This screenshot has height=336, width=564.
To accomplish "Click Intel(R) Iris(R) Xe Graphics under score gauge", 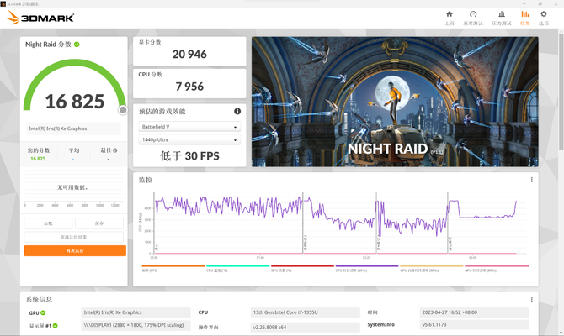I will (74, 129).
